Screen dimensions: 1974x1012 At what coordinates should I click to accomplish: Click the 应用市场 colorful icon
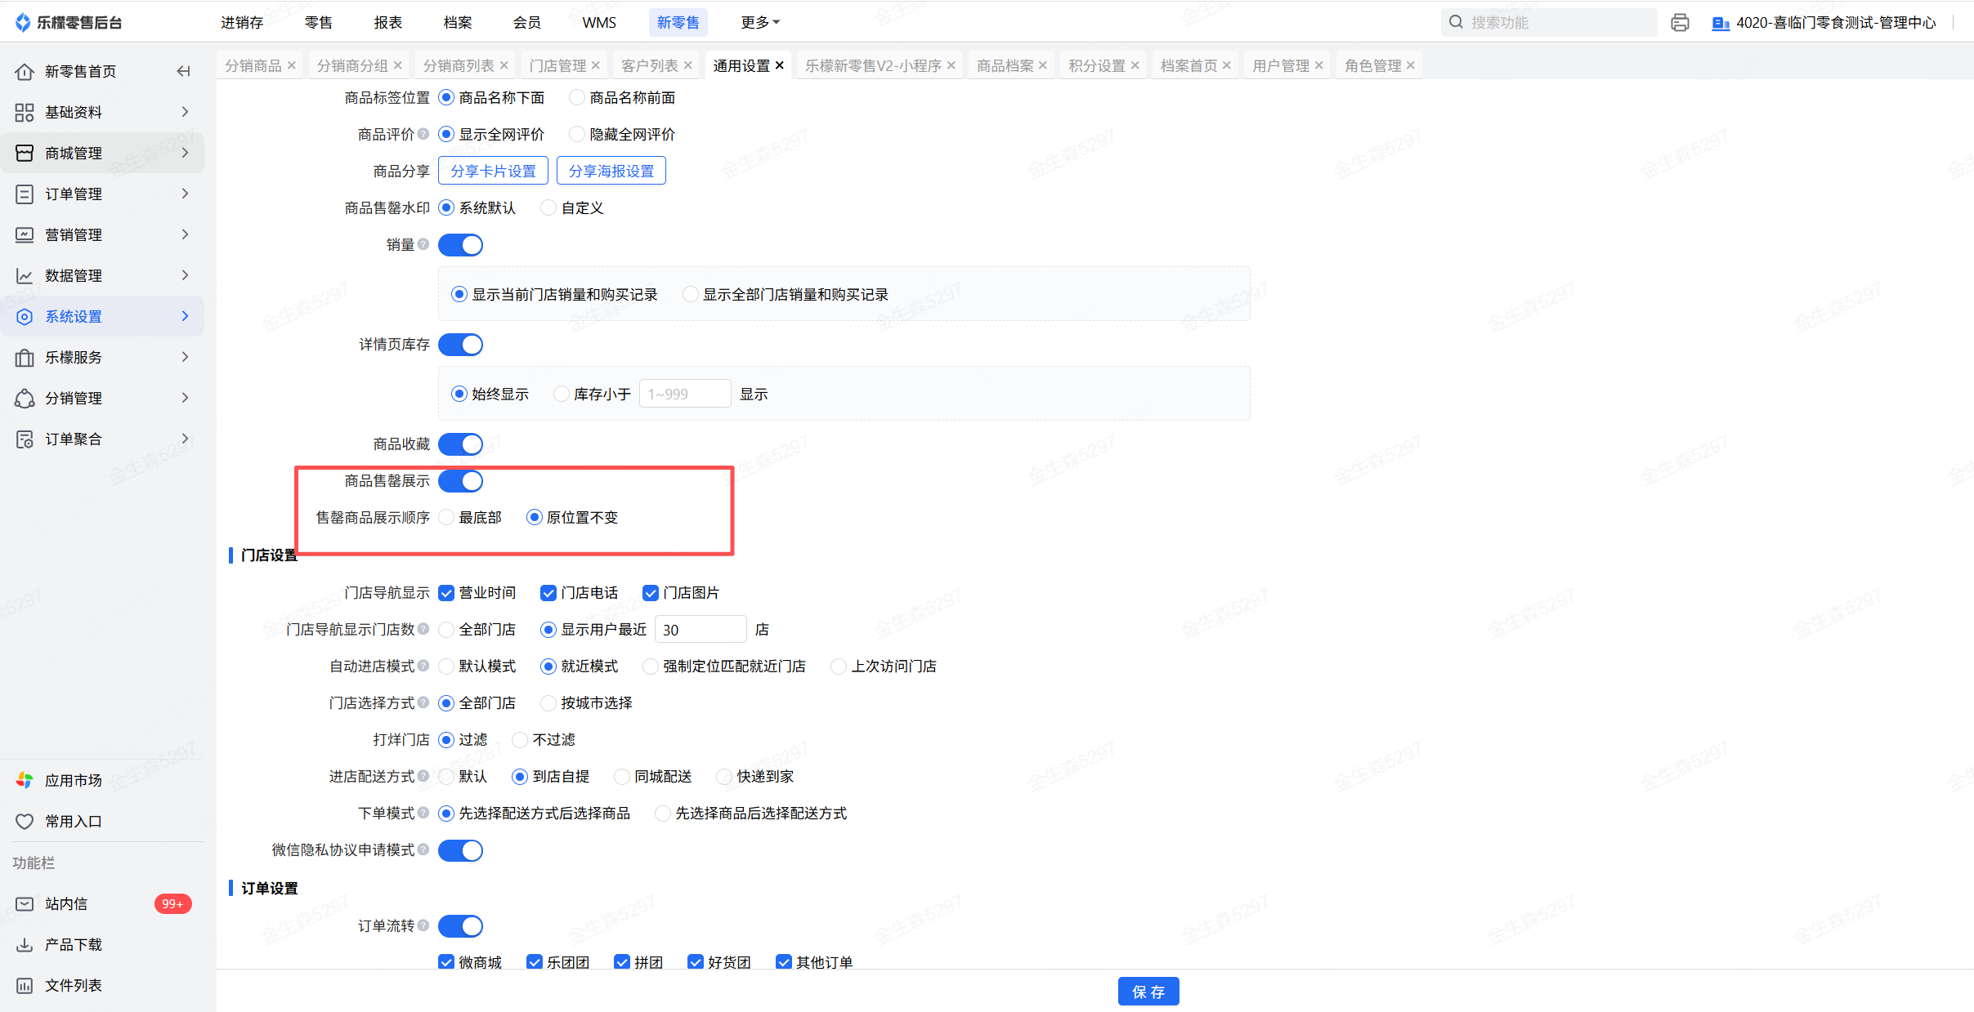tap(25, 780)
